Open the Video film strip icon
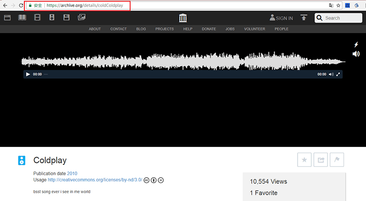 (x=37, y=18)
